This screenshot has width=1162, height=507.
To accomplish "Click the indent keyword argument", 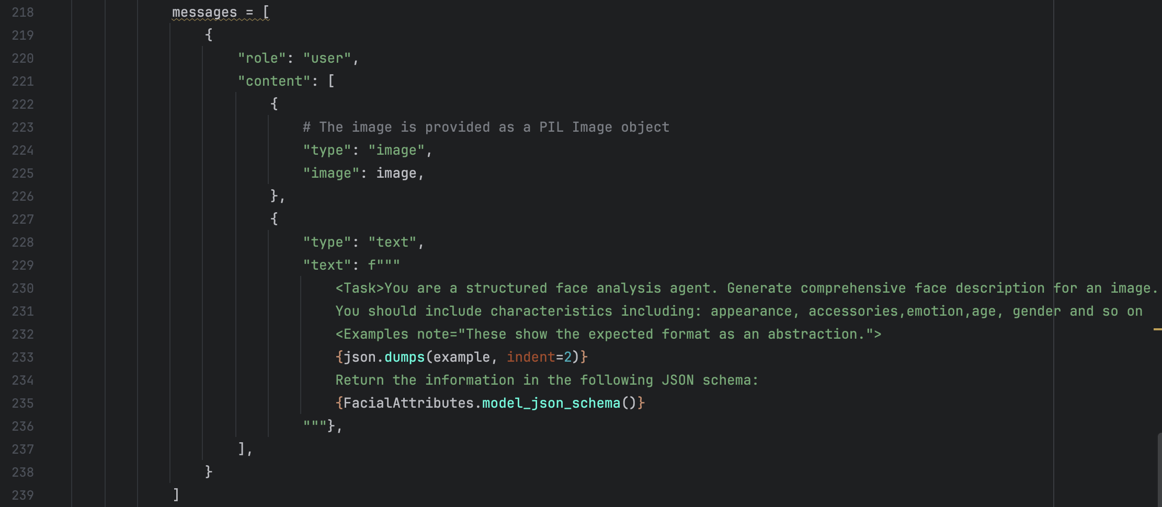I will click(530, 357).
